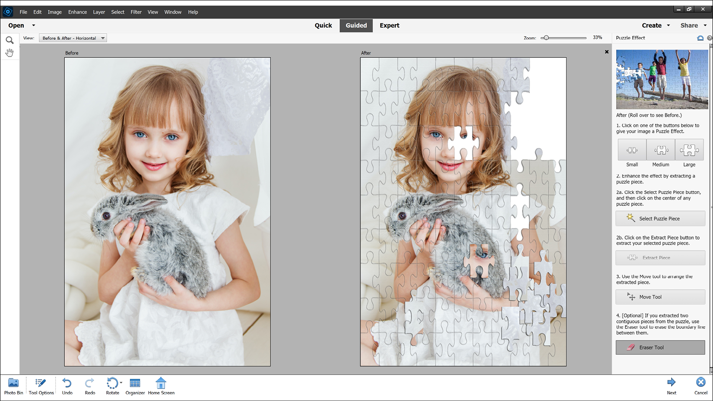This screenshot has height=401, width=713.
Task: Click the Select Puzzle Piece button
Action: coord(660,218)
